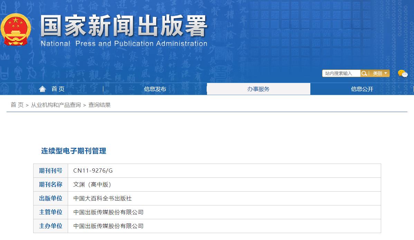Click the house icon in navigation bar
Viewport: 414px width, 240px height.
click(43, 89)
